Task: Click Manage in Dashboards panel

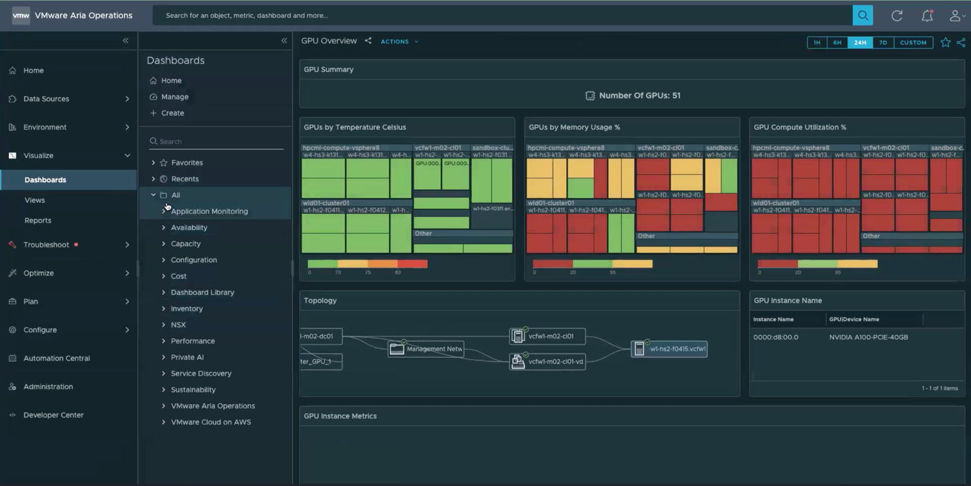Action: (x=174, y=97)
